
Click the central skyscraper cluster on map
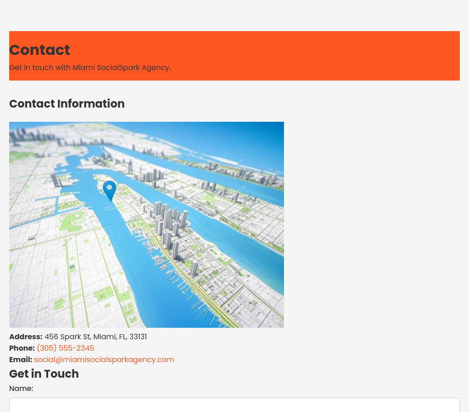167,220
